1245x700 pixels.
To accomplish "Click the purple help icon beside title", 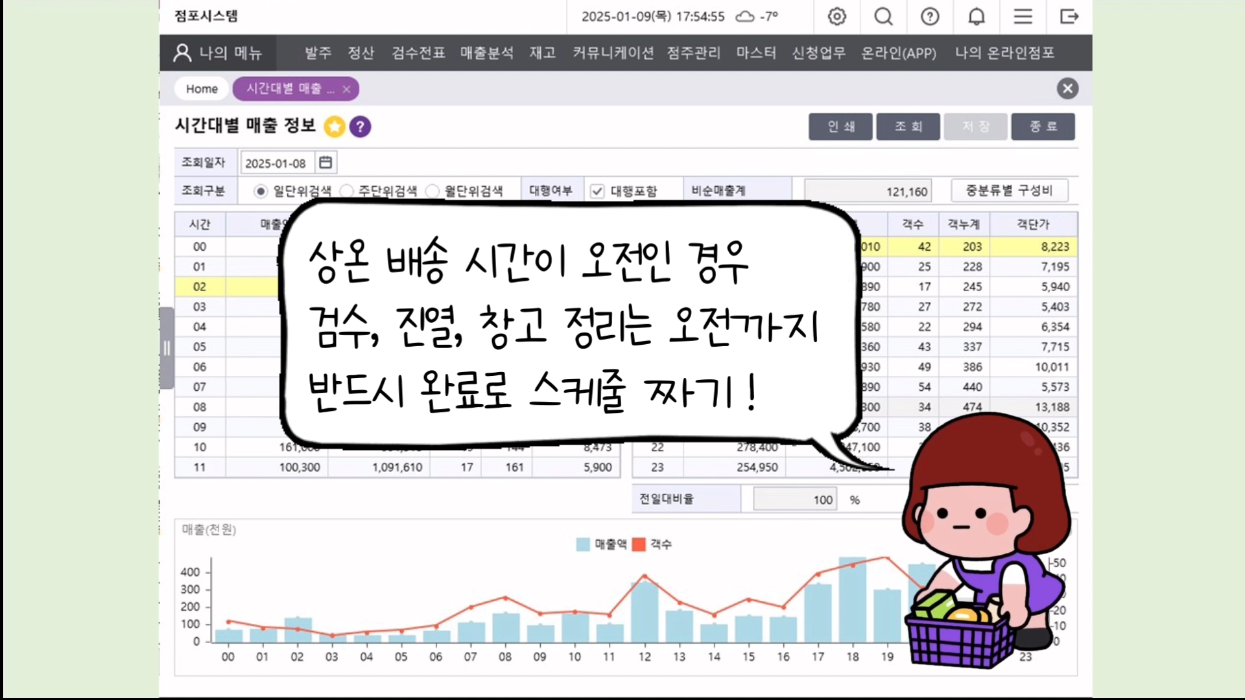I will coord(360,126).
